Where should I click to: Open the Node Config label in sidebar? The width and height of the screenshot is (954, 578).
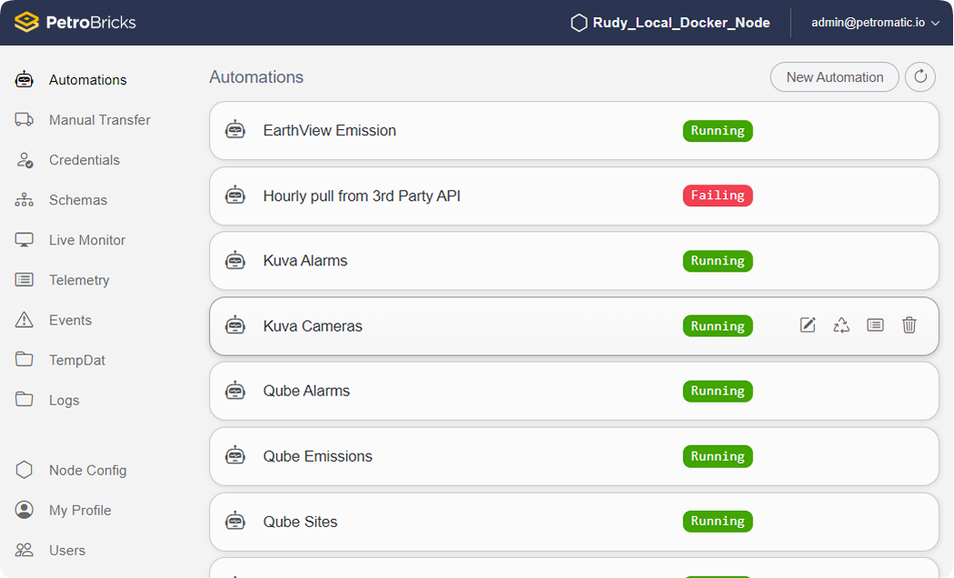(x=87, y=471)
